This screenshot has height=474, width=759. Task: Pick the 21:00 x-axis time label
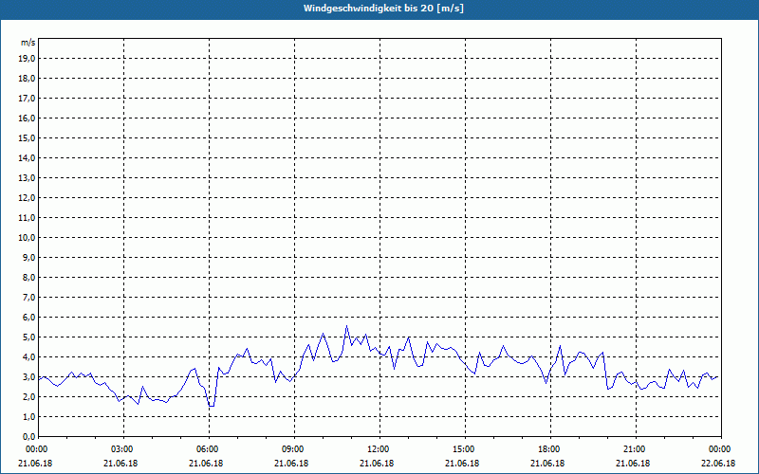634,449
